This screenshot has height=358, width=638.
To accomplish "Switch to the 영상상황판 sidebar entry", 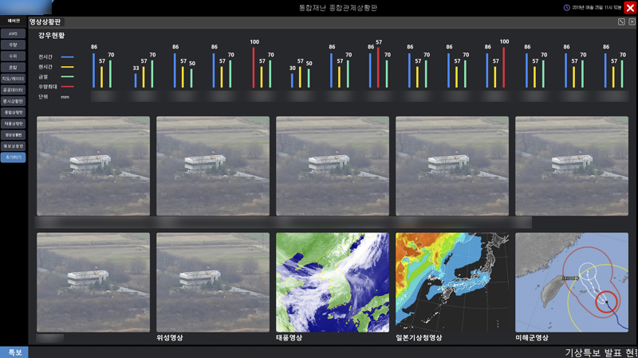I will (13, 134).
